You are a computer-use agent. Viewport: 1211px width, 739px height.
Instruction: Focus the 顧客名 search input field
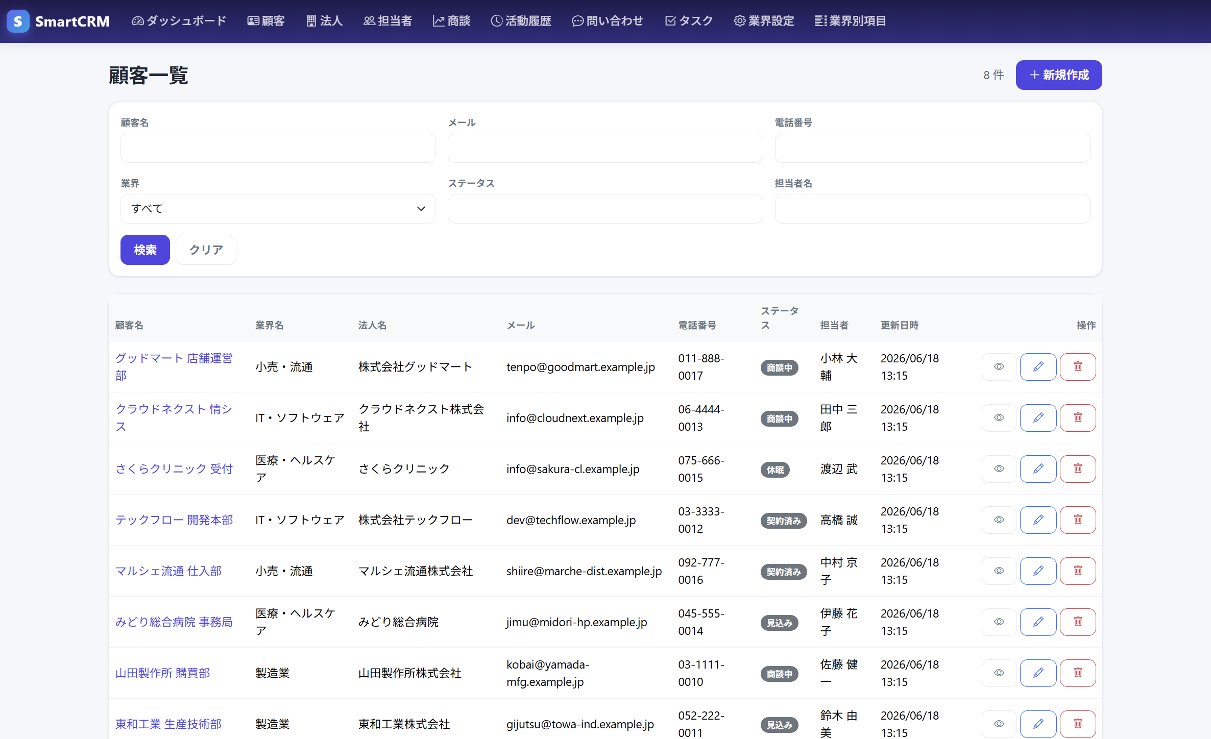(x=278, y=148)
